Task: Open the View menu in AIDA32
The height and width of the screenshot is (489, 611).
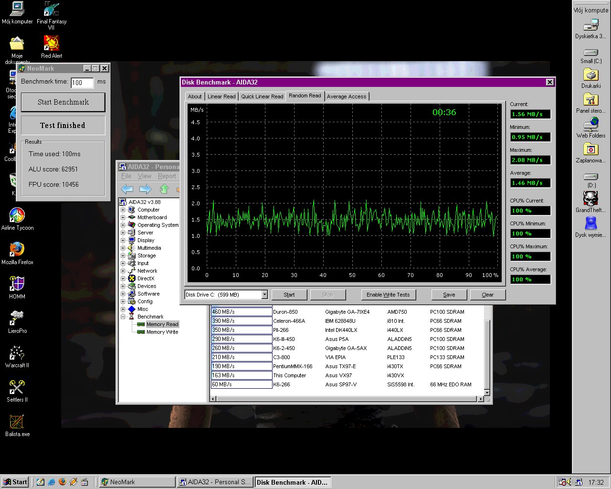Action: pos(145,176)
